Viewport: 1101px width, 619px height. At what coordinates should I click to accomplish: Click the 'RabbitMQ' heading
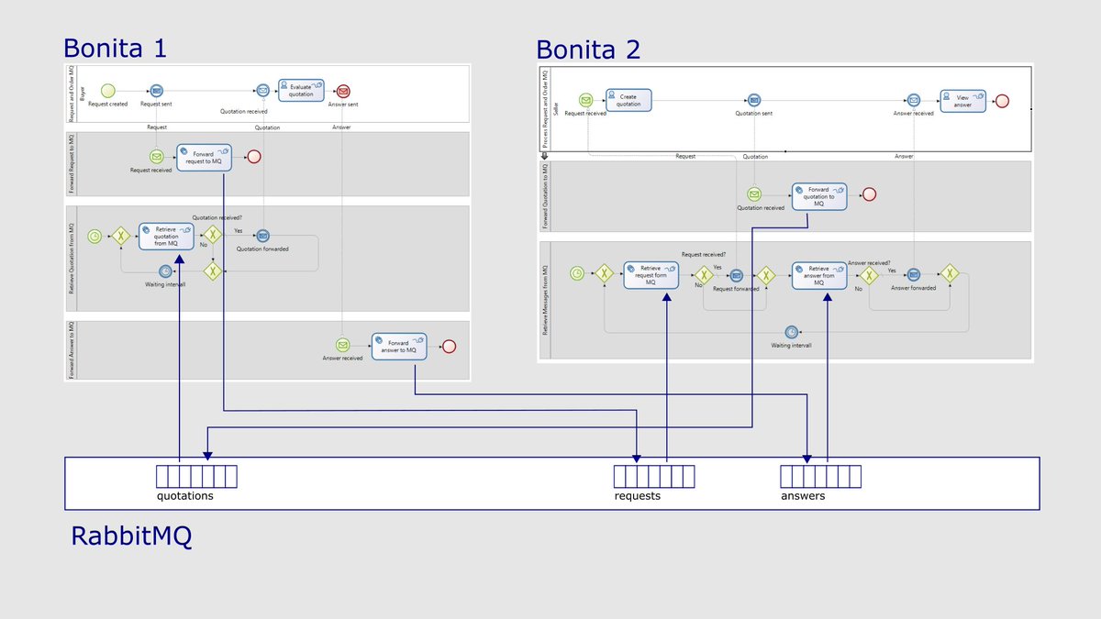[x=132, y=537]
